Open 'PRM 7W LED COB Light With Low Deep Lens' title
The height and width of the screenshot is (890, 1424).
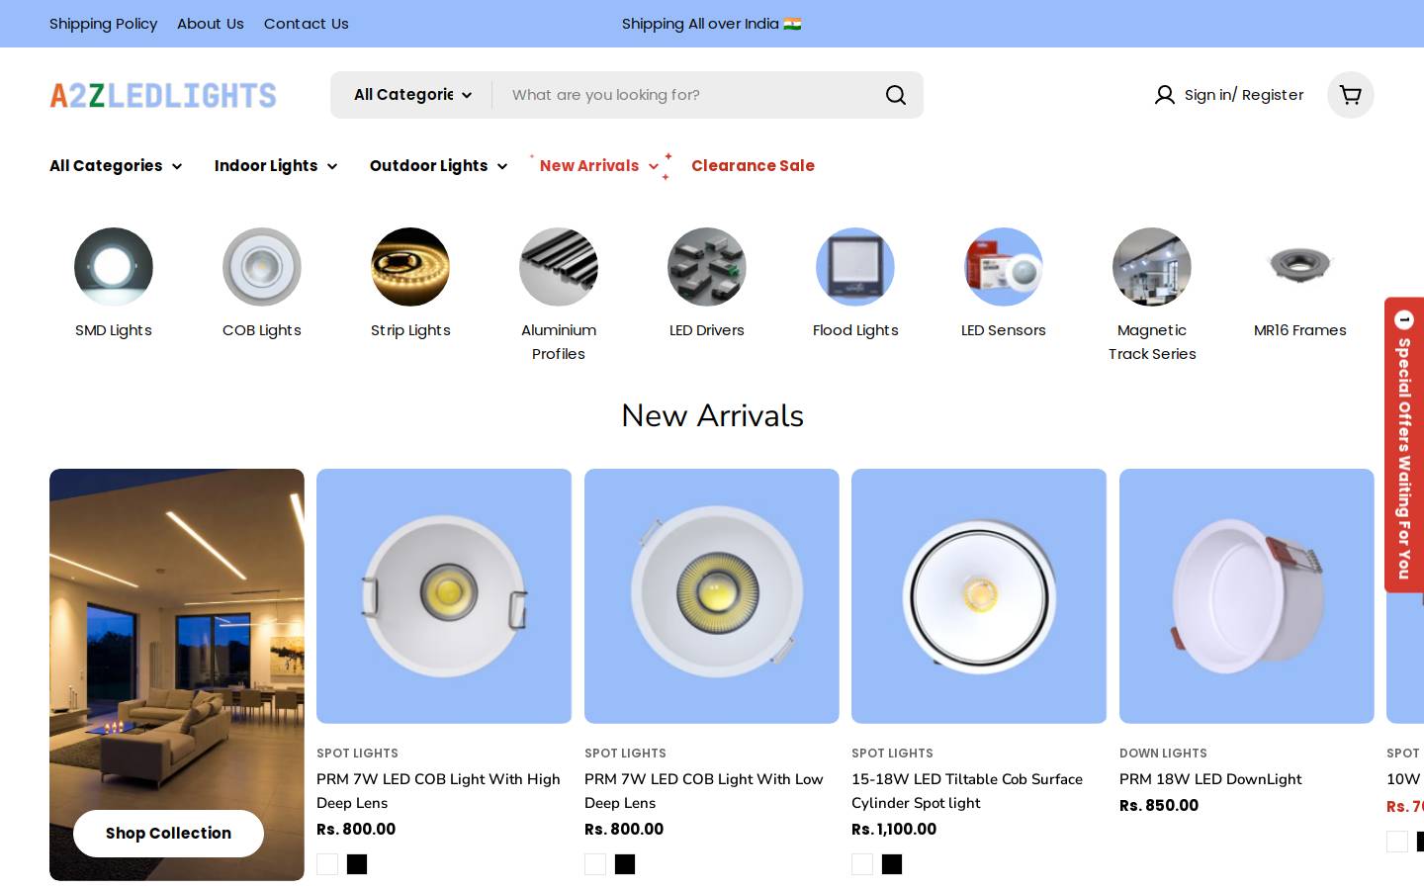point(704,791)
